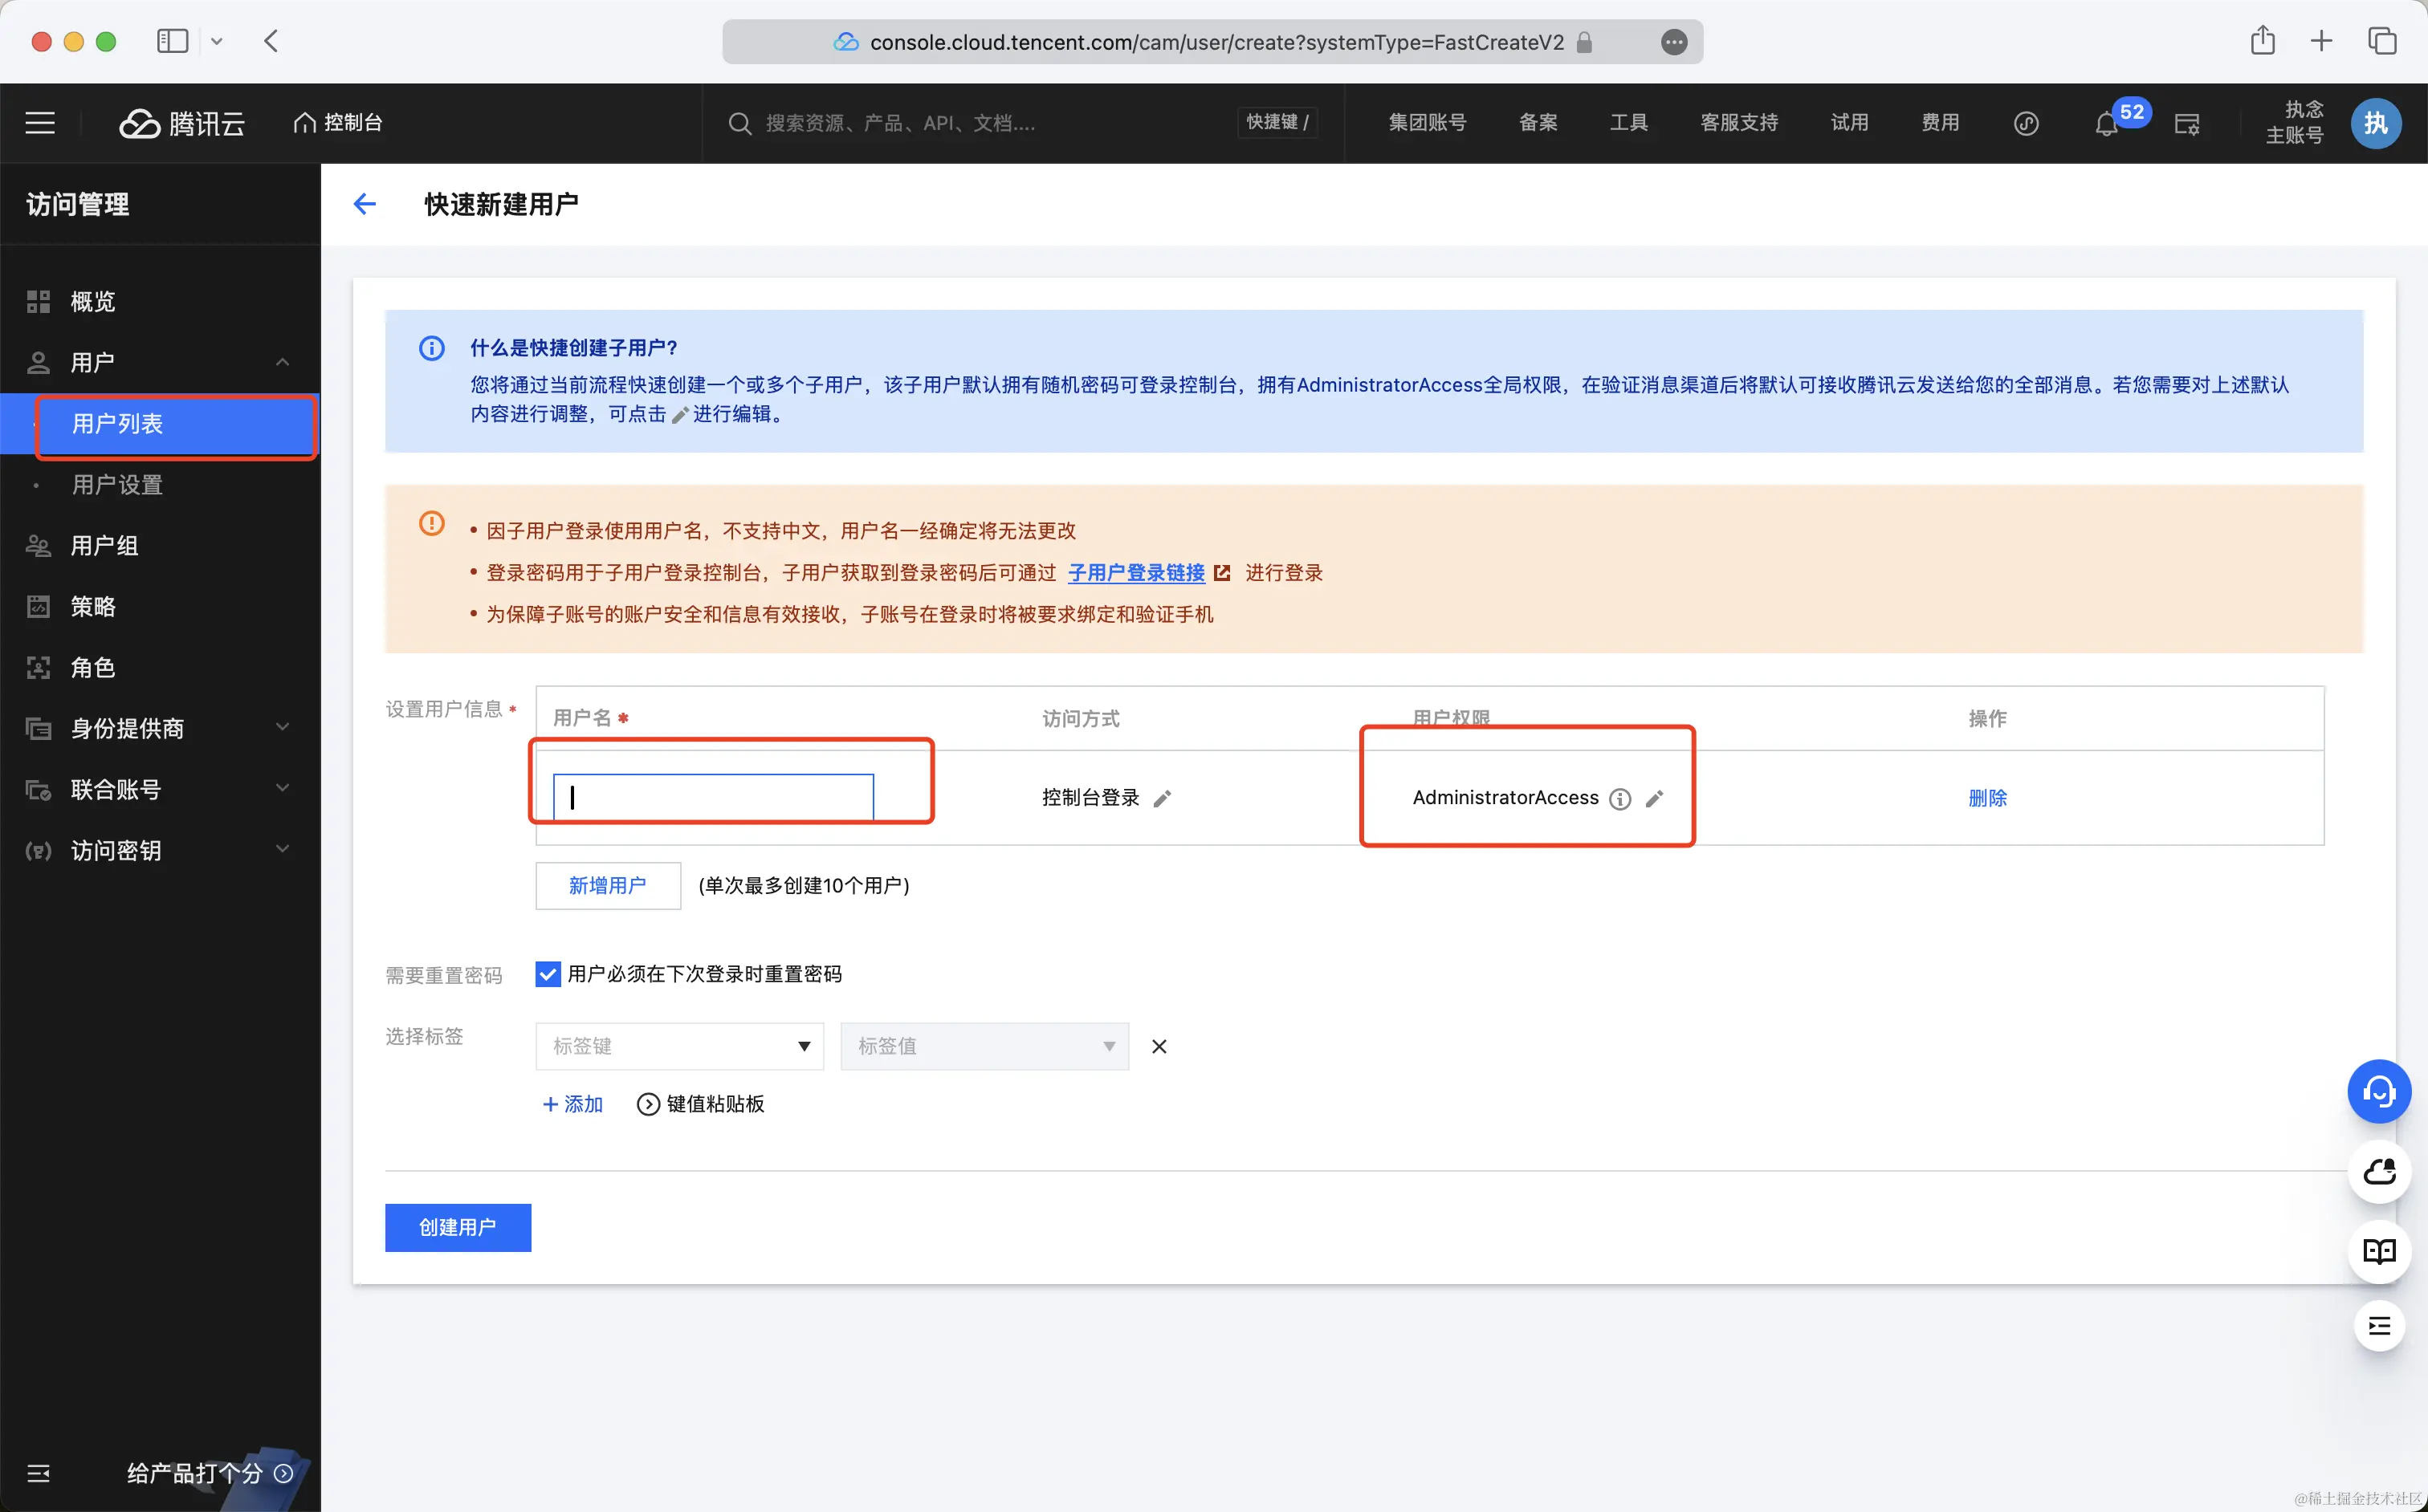Click the 新增用户 button
Screen dimensions: 2428x1512
point(609,885)
